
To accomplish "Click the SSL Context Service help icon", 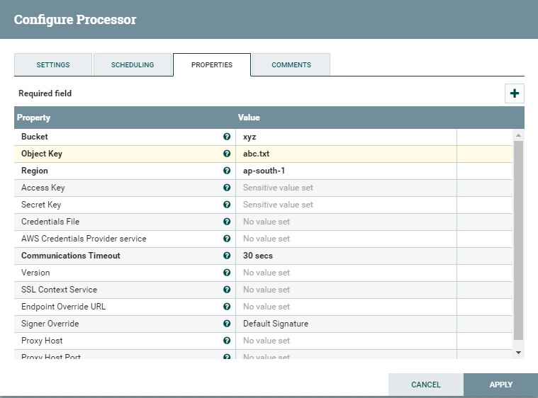I will pyautogui.click(x=227, y=290).
